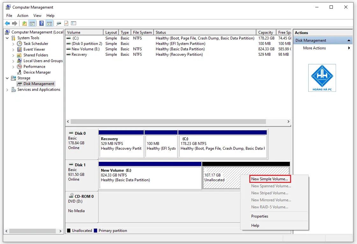
Task: Click the Recovery volume row drive icon
Action: 68,54
